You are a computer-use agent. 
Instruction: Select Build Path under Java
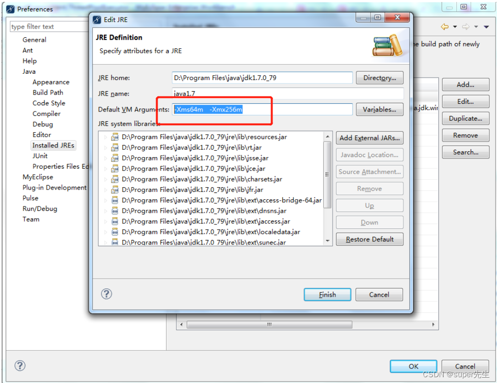pyautogui.click(x=48, y=93)
